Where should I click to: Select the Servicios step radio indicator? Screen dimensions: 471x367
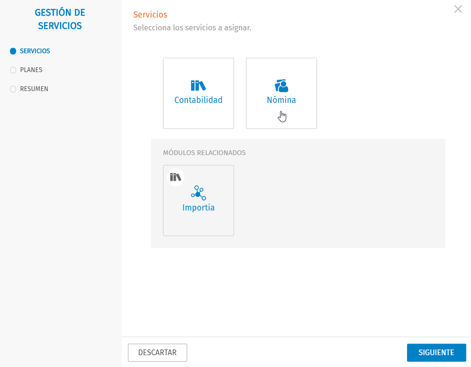pos(13,51)
